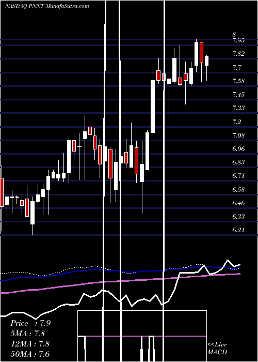
Task: Select the 6.46 price axis label
Action: click(239, 203)
